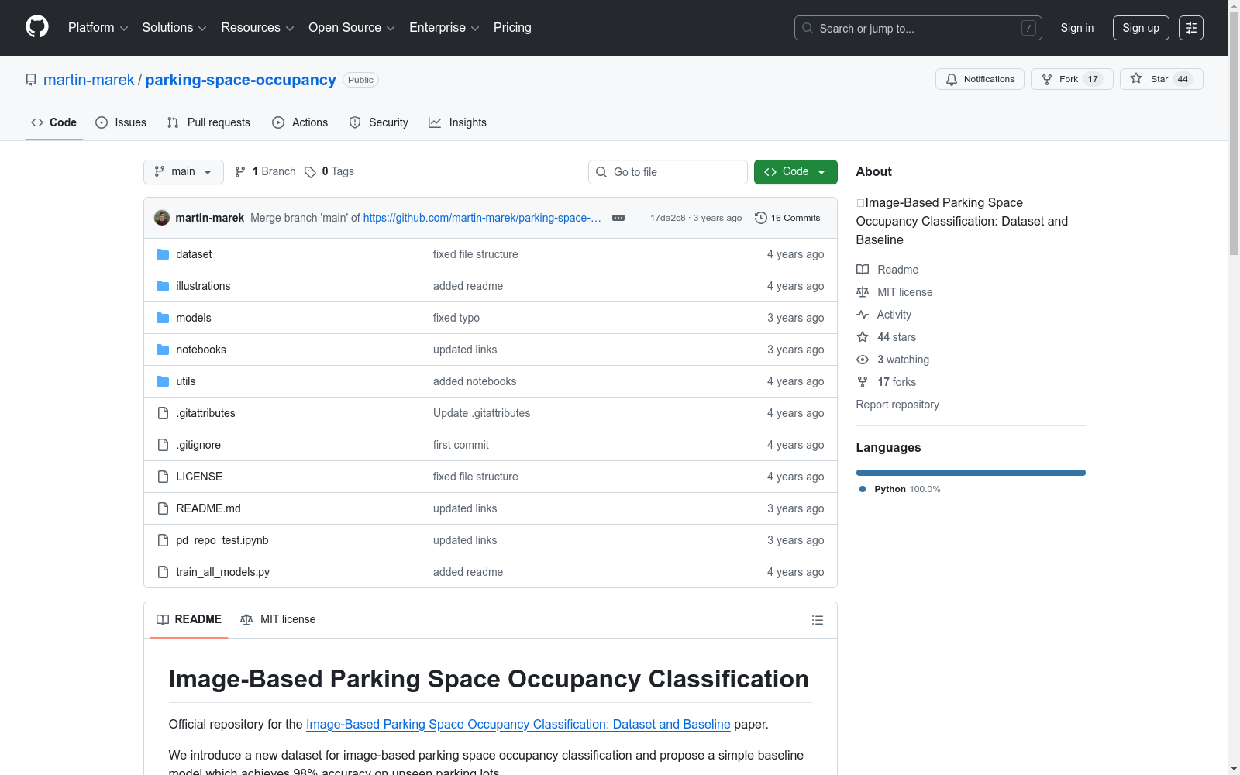Viewport: 1240px width, 775px height.
Task: Click the magnifier icon in Go to file
Action: coord(601,172)
